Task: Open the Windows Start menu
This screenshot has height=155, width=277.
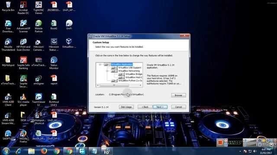Action: click(6, 151)
